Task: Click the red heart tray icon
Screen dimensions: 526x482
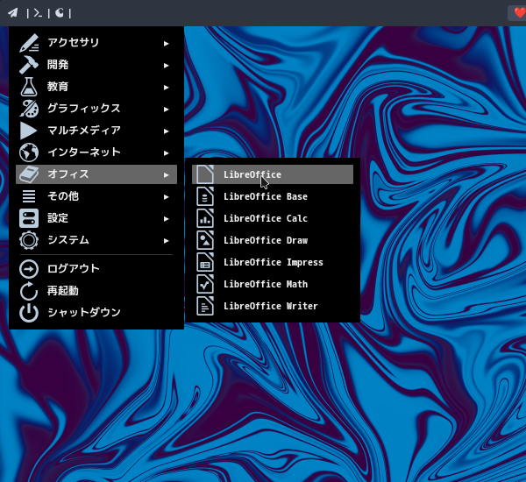Action: [520, 13]
